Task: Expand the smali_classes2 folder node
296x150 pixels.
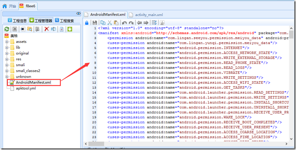Action: (x=7, y=71)
